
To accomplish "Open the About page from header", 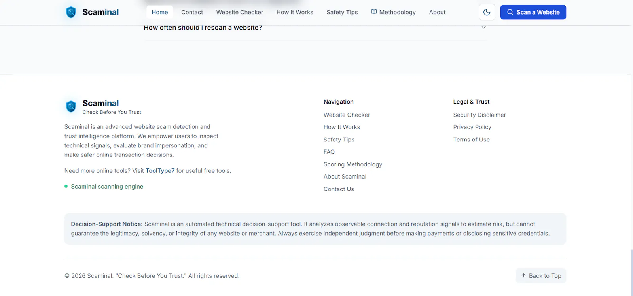I will [437, 12].
